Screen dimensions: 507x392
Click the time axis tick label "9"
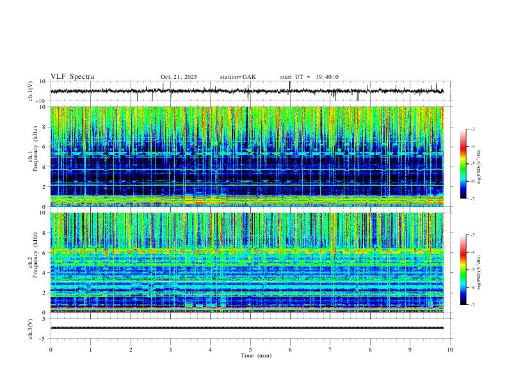point(410,350)
